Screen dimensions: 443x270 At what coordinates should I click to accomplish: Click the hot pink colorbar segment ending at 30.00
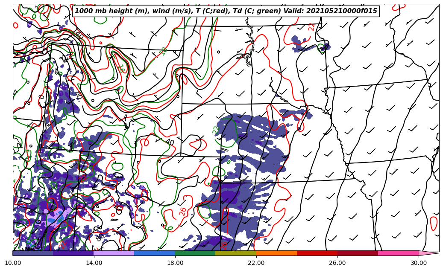[399, 253]
